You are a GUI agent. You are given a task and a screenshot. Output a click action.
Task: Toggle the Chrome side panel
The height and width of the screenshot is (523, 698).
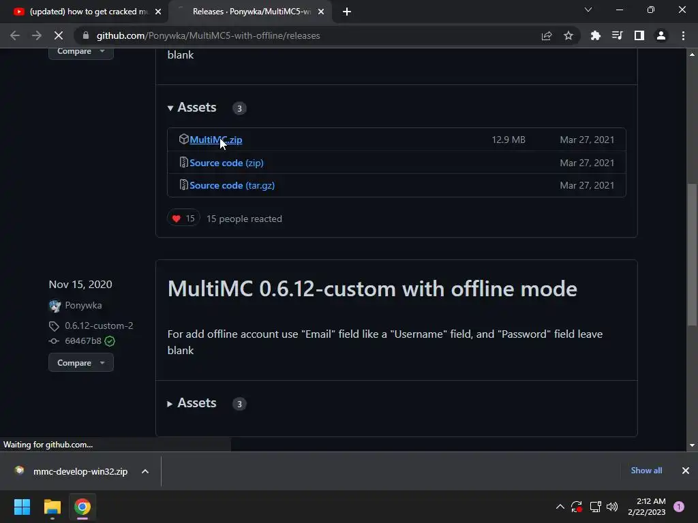pos(639,35)
